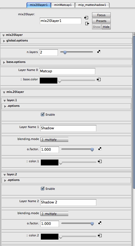Click the black base.color swatch
The image size is (135, 246).
click(x=49, y=81)
